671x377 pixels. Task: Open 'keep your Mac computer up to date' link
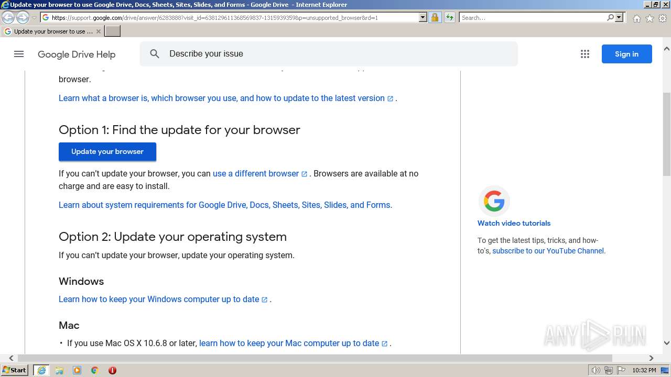294,343
